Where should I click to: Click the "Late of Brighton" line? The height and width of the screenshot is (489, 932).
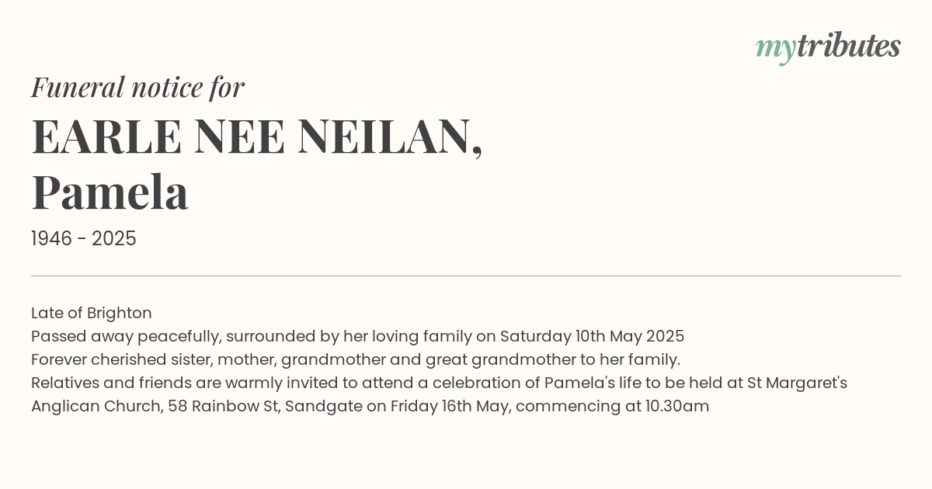click(92, 314)
